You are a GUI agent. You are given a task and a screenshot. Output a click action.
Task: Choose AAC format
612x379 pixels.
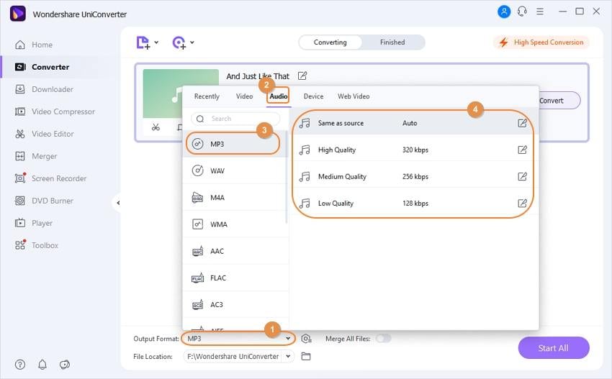click(x=235, y=251)
